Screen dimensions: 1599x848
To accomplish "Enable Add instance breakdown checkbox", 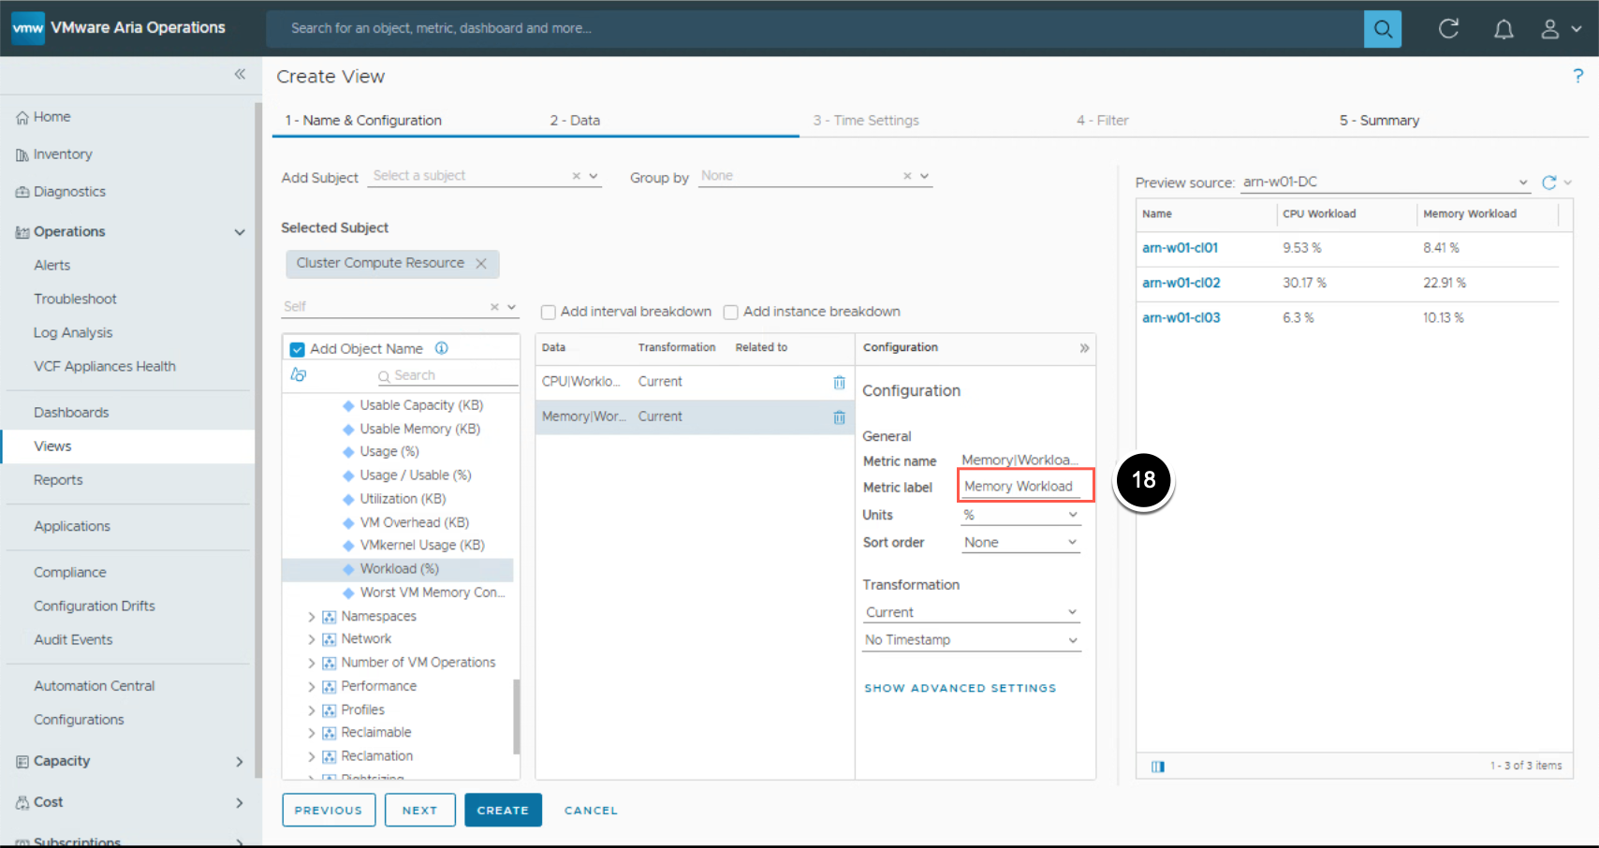I will pyautogui.click(x=731, y=313).
